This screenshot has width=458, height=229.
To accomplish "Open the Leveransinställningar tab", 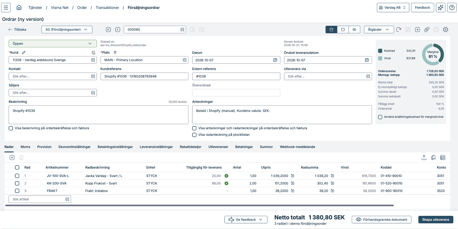I will [x=156, y=147].
